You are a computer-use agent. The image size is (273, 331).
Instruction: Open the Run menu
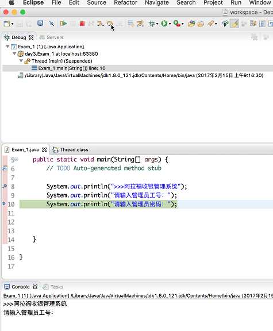click(x=236, y=2)
